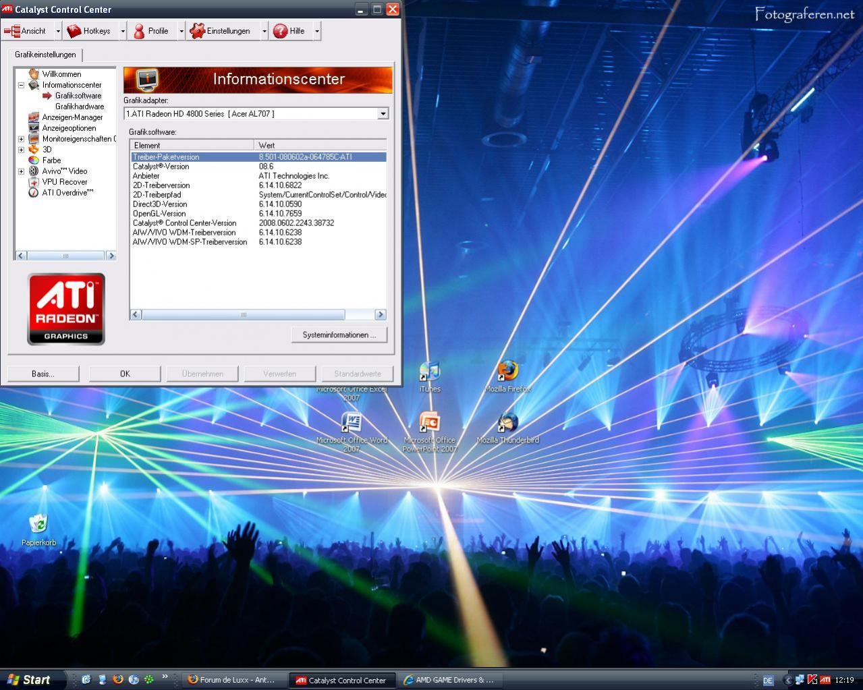Select the Informationscenter tree node
Viewport: 863px width, 690px height.
coord(72,85)
